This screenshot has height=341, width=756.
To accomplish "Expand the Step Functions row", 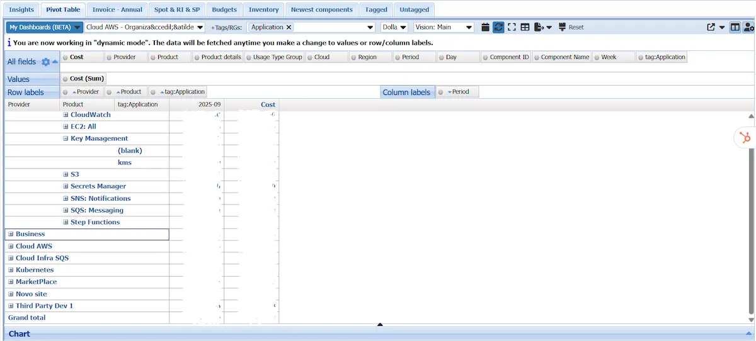I will 66,222.
